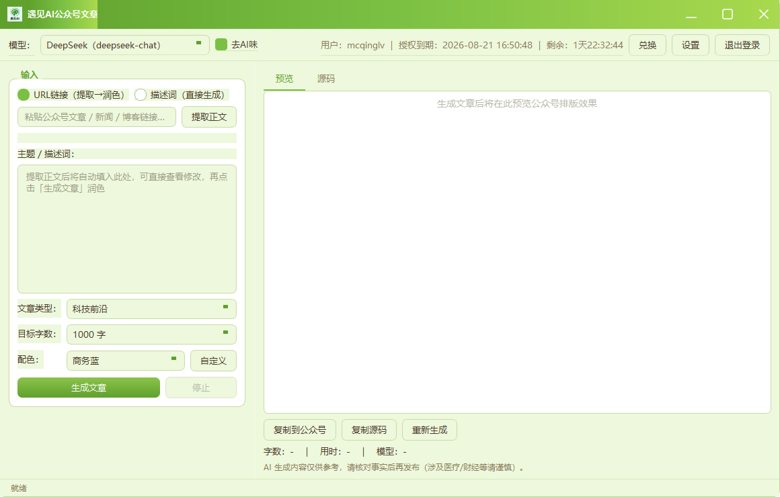Open the 文章类型 科技前沿 dropdown
This screenshot has height=497, width=780.
click(x=151, y=309)
